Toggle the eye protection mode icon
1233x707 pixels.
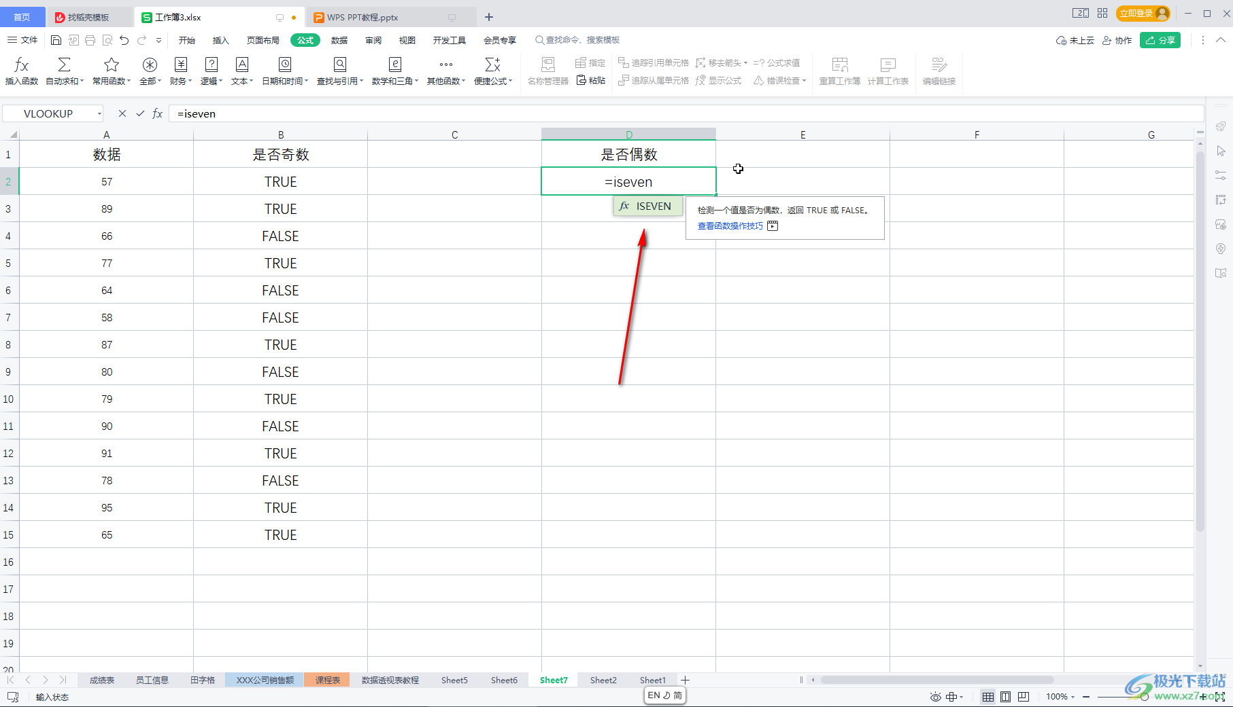tap(936, 697)
